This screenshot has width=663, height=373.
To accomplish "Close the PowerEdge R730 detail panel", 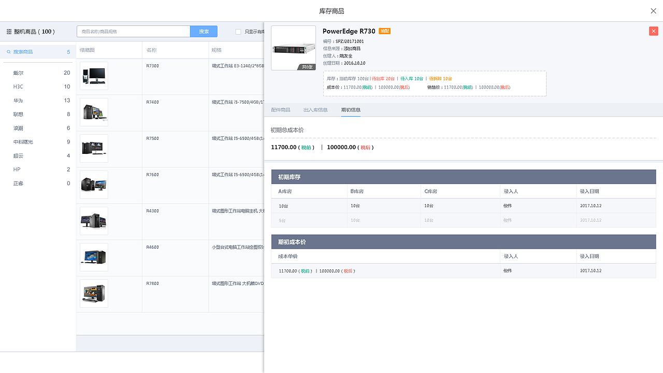I will pyautogui.click(x=653, y=31).
